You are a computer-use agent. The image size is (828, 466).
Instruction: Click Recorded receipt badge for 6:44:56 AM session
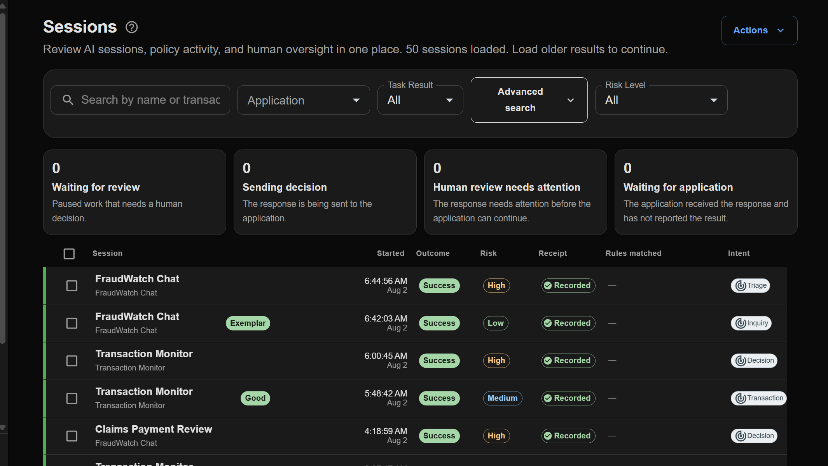click(x=568, y=285)
